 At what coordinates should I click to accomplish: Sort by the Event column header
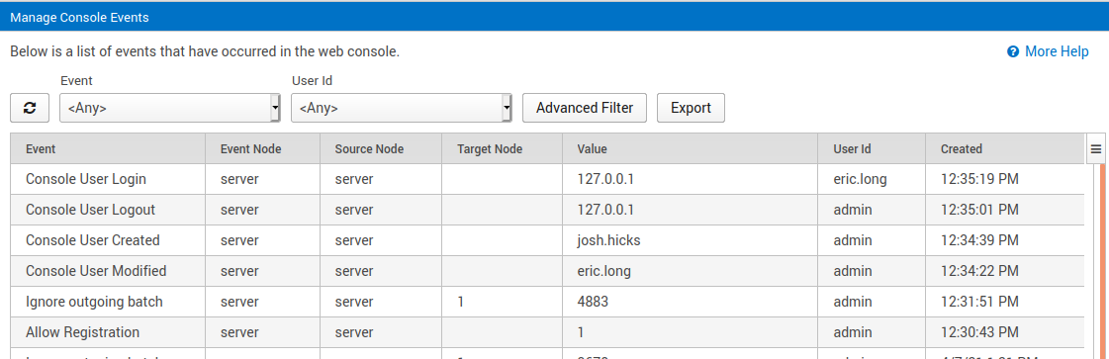(108, 149)
